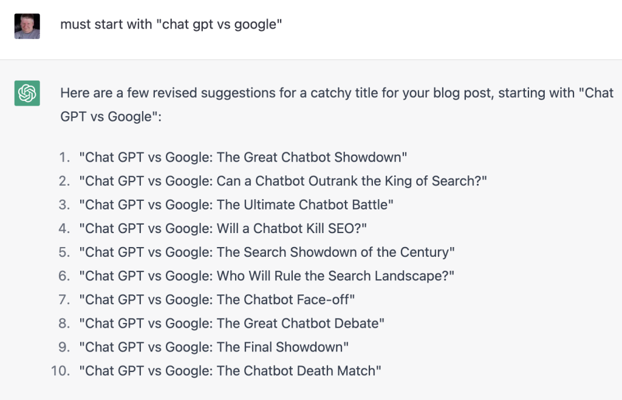
Task: Click list number 10 marker
Action: click(x=61, y=370)
